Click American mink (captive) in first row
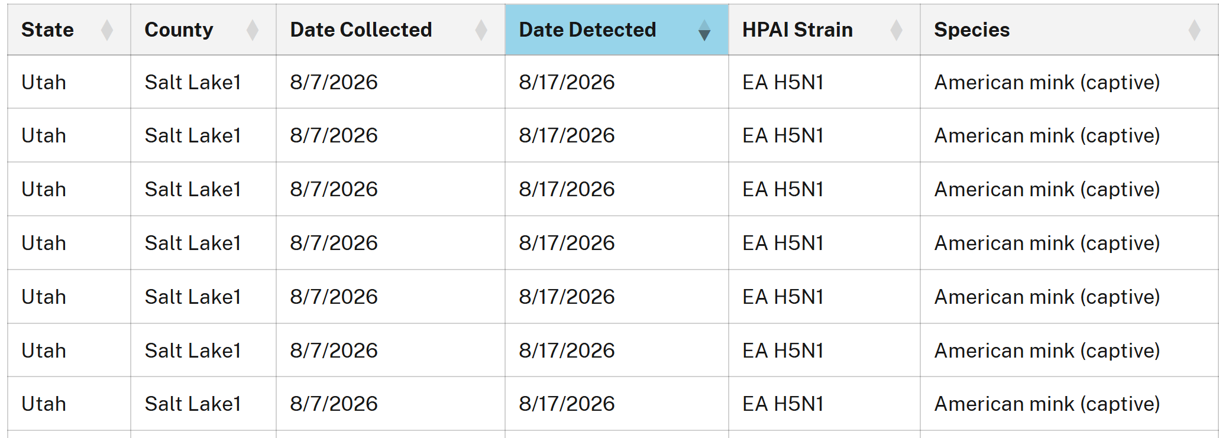1219x438 pixels. click(1047, 82)
